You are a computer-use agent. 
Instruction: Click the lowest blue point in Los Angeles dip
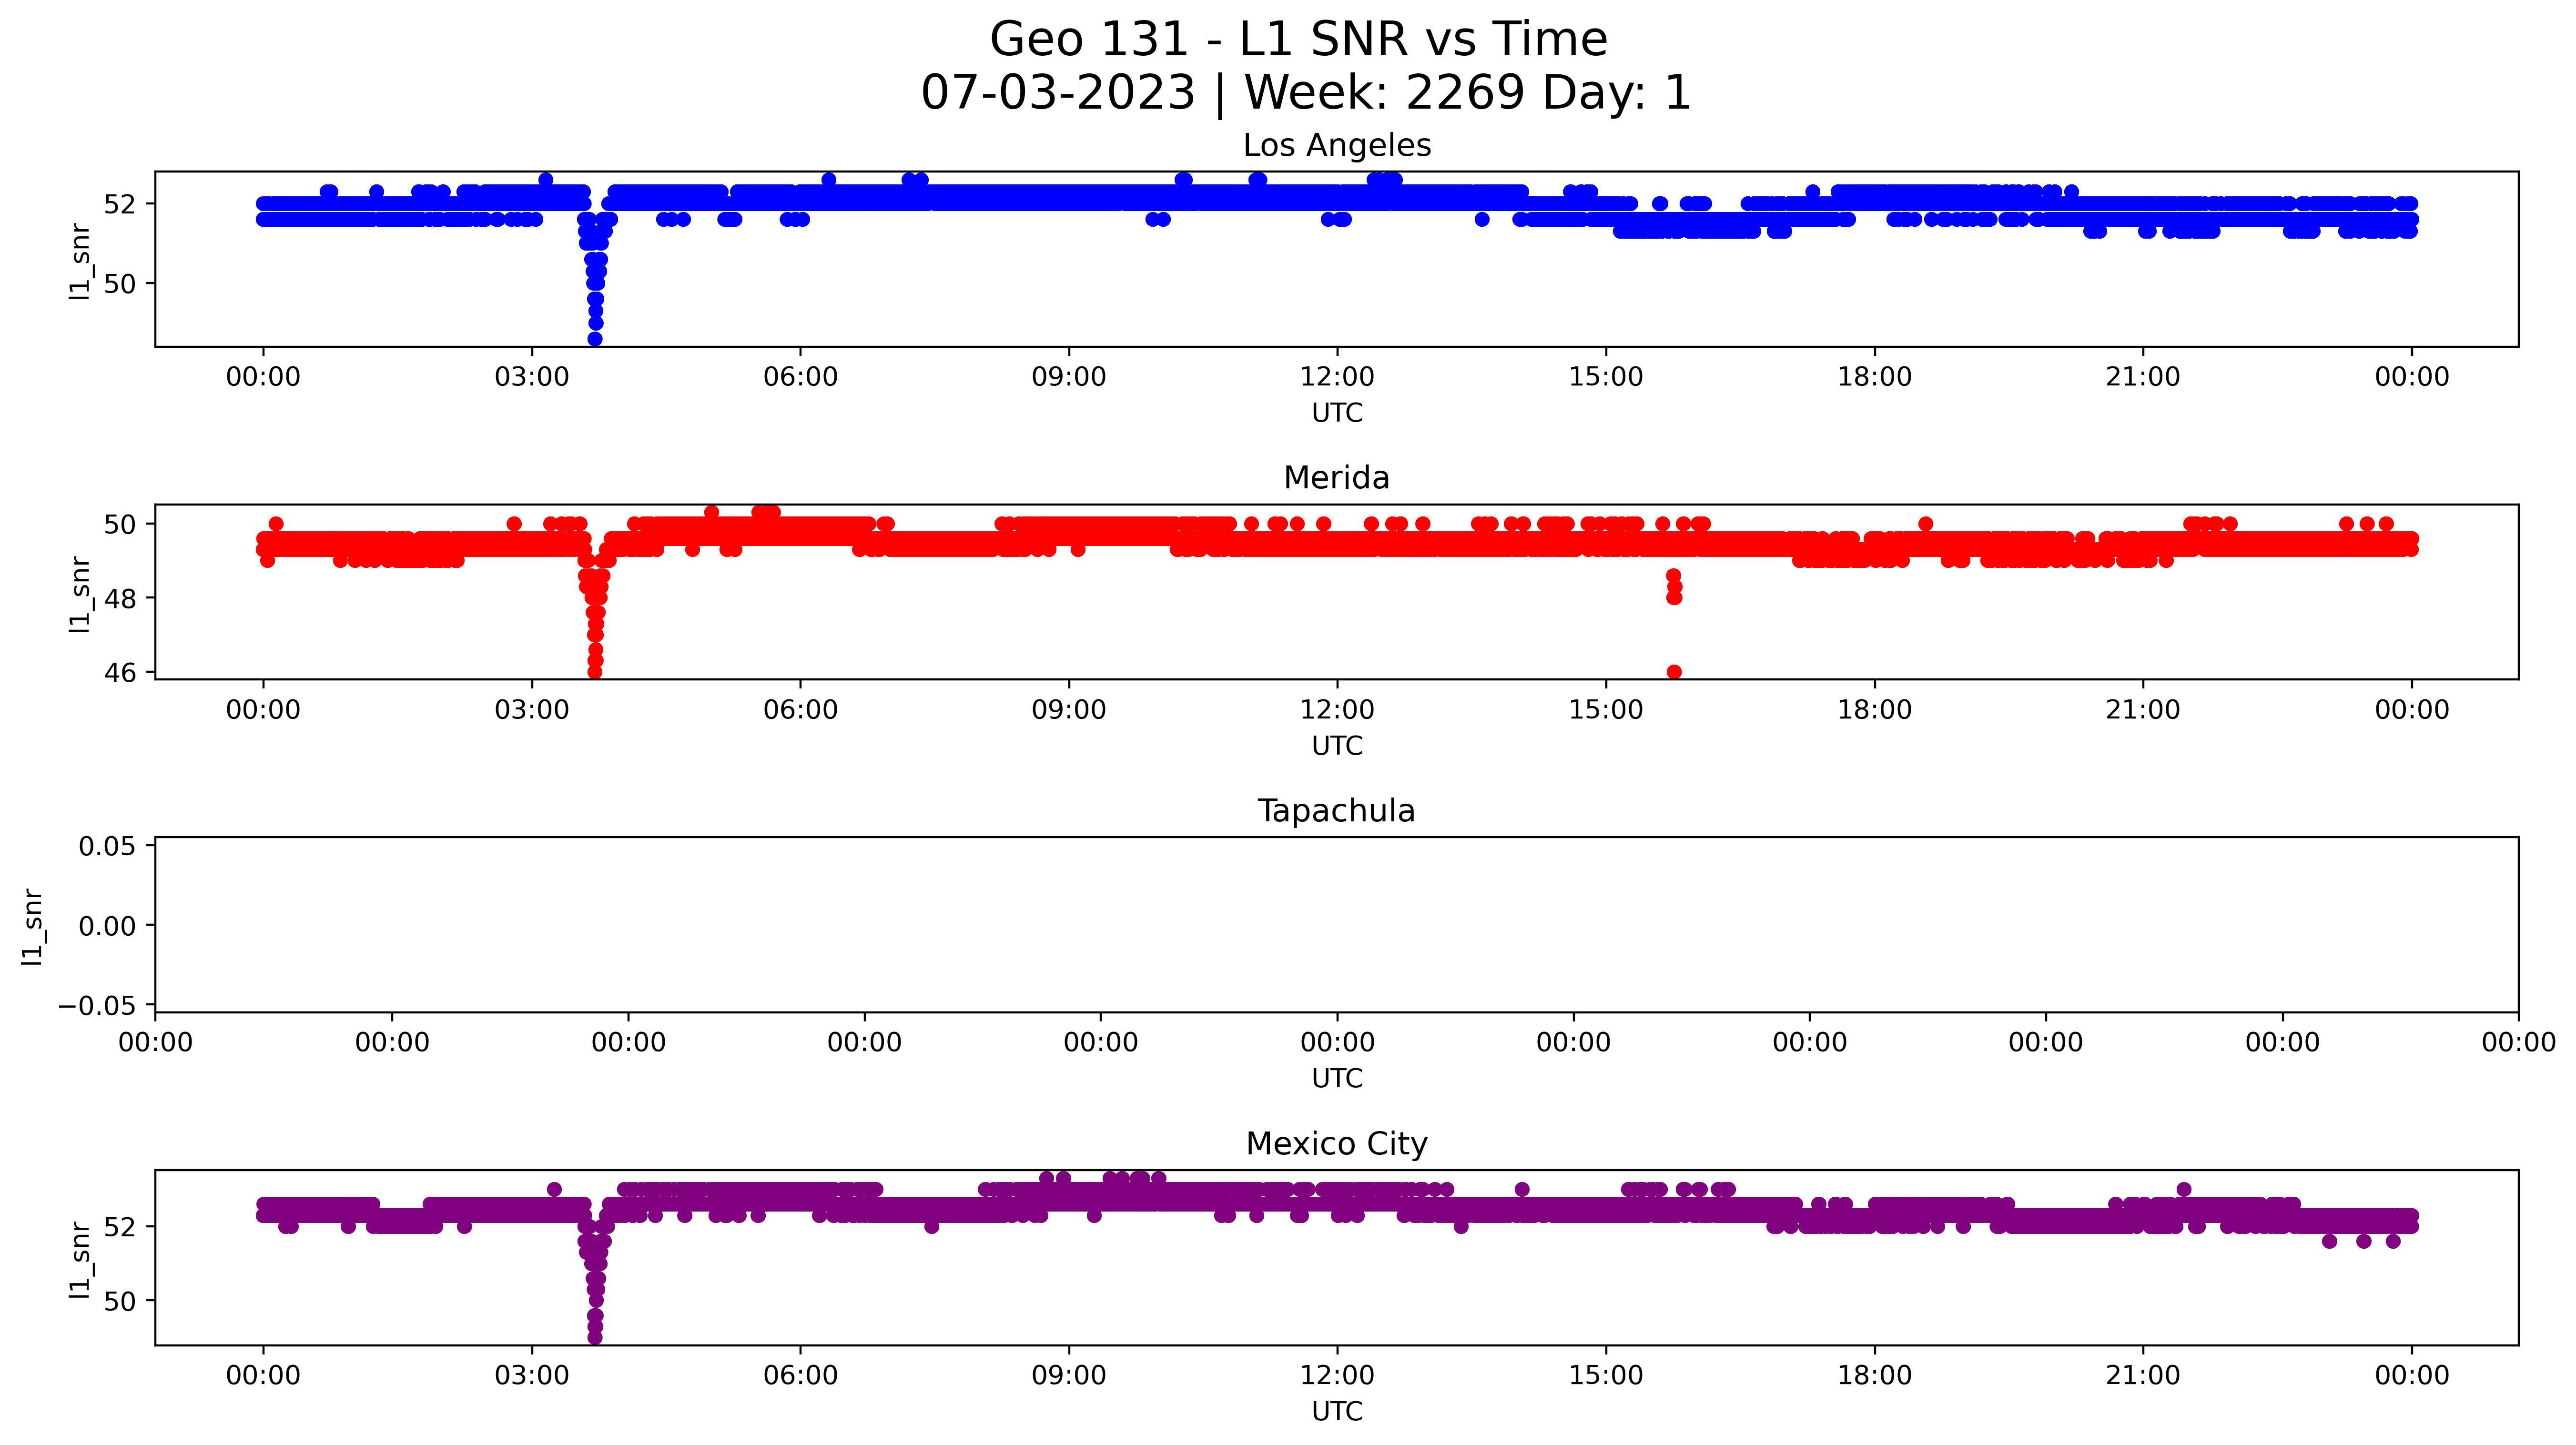[595, 339]
